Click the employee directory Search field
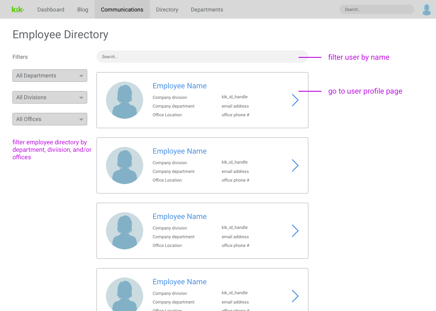Viewport: 436px width, 311px height. [x=202, y=57]
